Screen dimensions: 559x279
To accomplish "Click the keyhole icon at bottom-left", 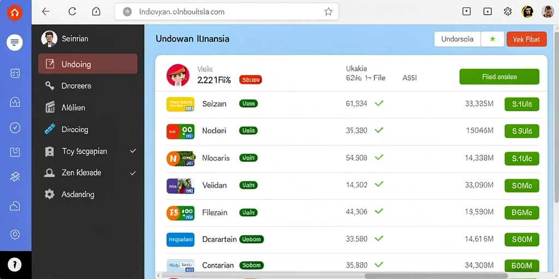I will 15,265.
